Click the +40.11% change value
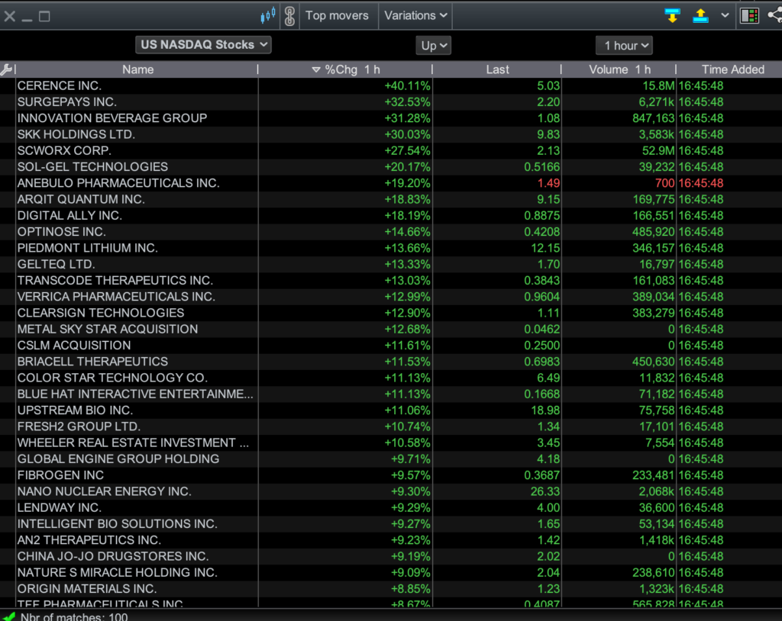Screen dimensions: 782x621 click(x=407, y=85)
